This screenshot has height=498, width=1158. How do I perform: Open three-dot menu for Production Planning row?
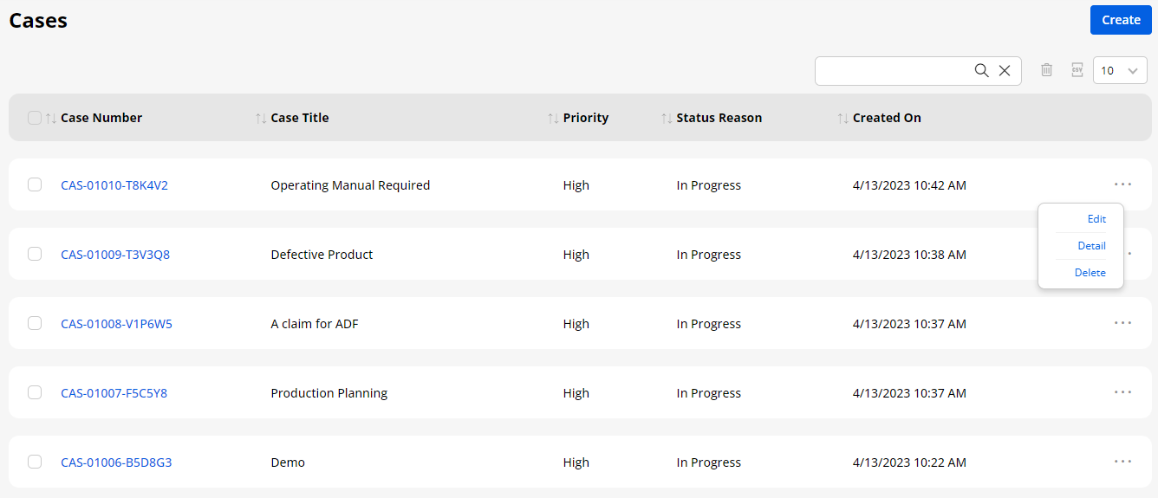tap(1122, 392)
